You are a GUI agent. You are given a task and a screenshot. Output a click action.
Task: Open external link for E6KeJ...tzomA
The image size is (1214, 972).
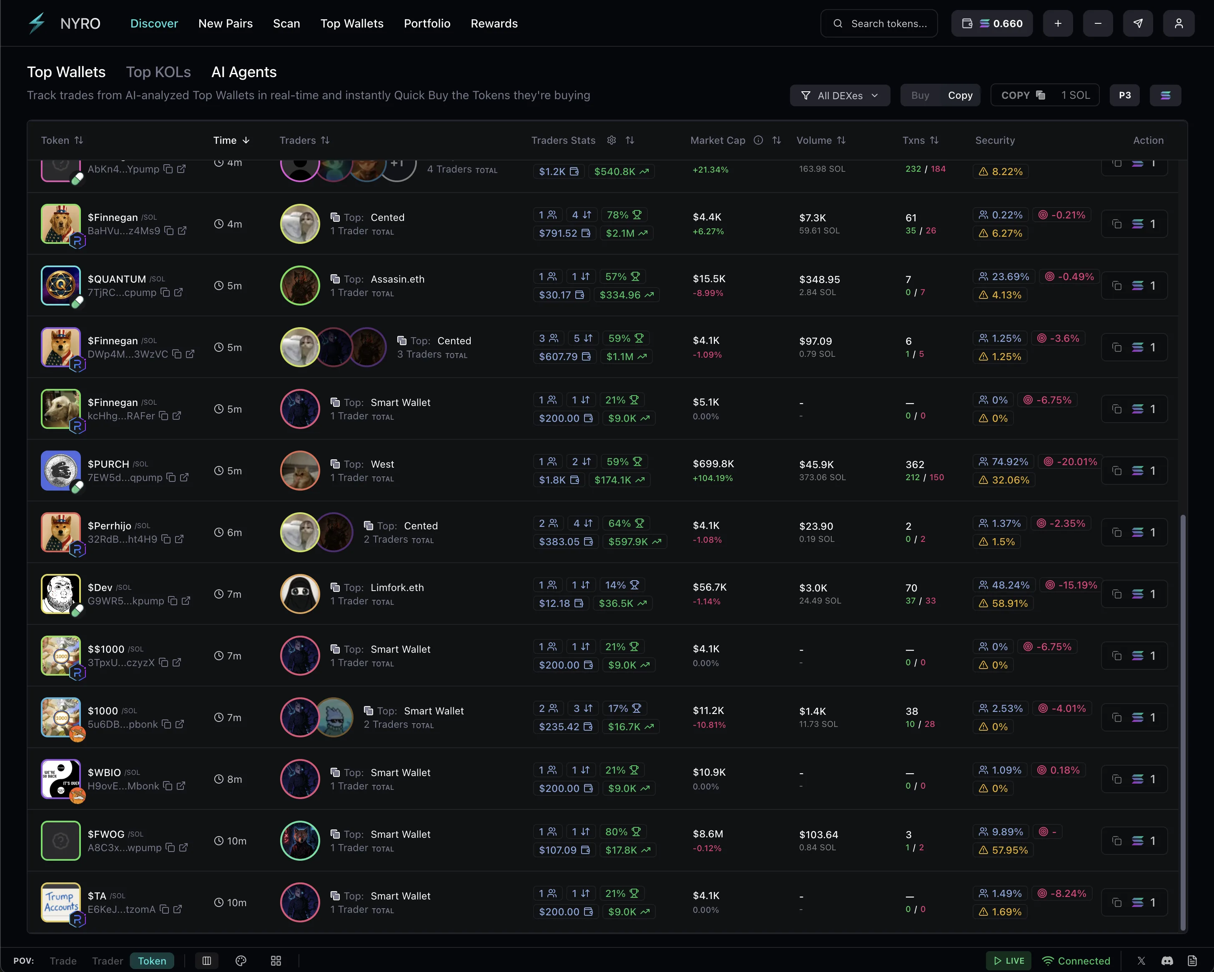[x=177, y=909]
